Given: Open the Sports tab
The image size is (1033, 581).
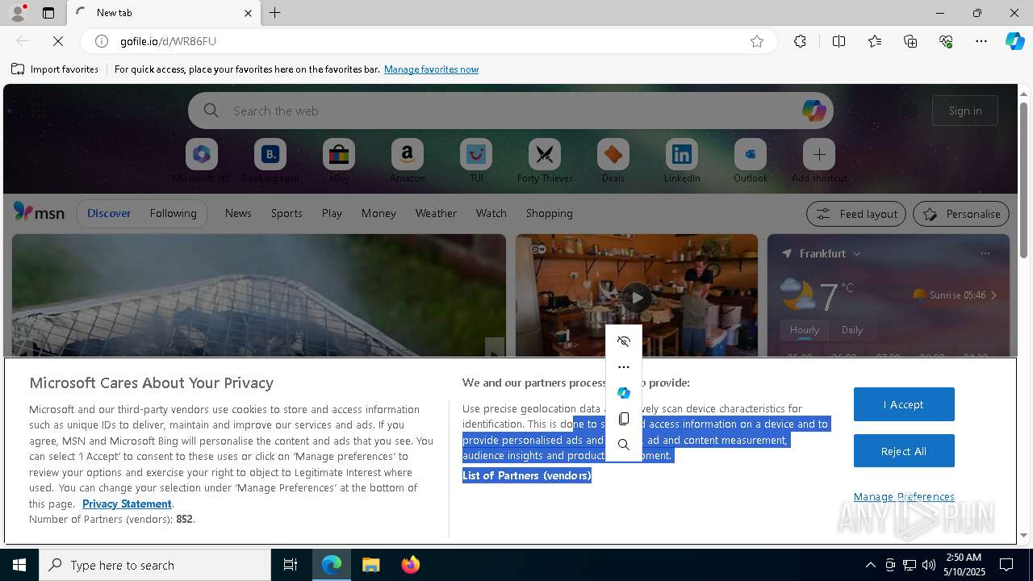Looking at the screenshot, I should 286,213.
